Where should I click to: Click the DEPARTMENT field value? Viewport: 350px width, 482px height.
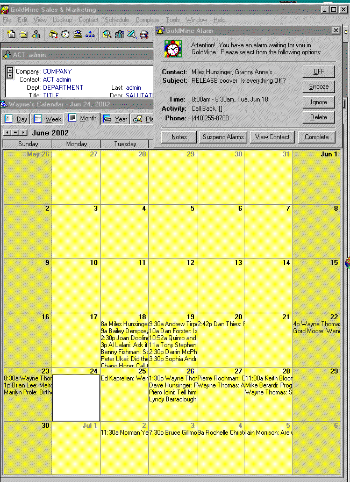pyautogui.click(x=63, y=88)
